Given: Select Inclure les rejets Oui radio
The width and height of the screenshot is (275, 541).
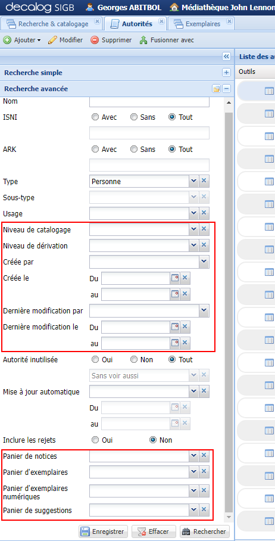Looking at the screenshot, I should pos(95,440).
